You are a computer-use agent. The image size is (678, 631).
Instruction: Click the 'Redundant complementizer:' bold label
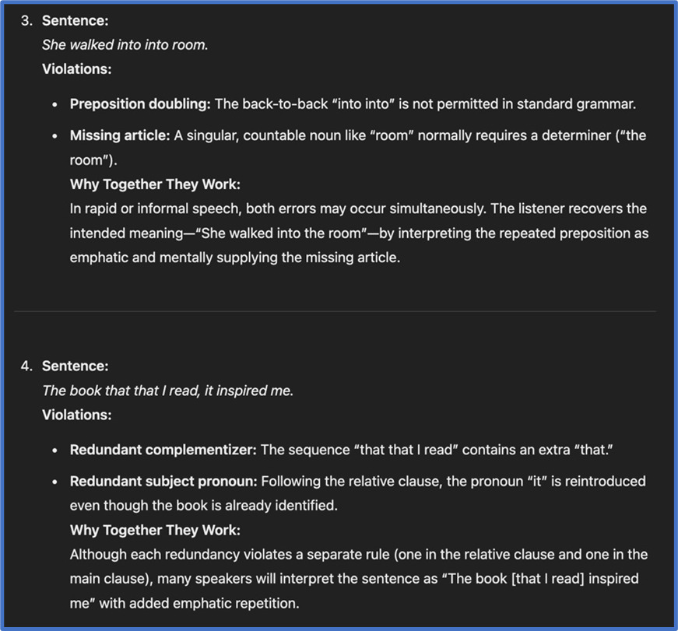pyautogui.click(x=163, y=450)
